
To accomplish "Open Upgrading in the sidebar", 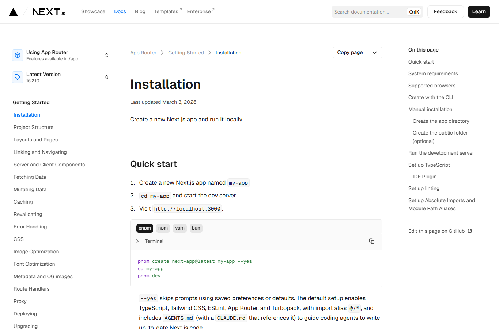I will [26, 326].
